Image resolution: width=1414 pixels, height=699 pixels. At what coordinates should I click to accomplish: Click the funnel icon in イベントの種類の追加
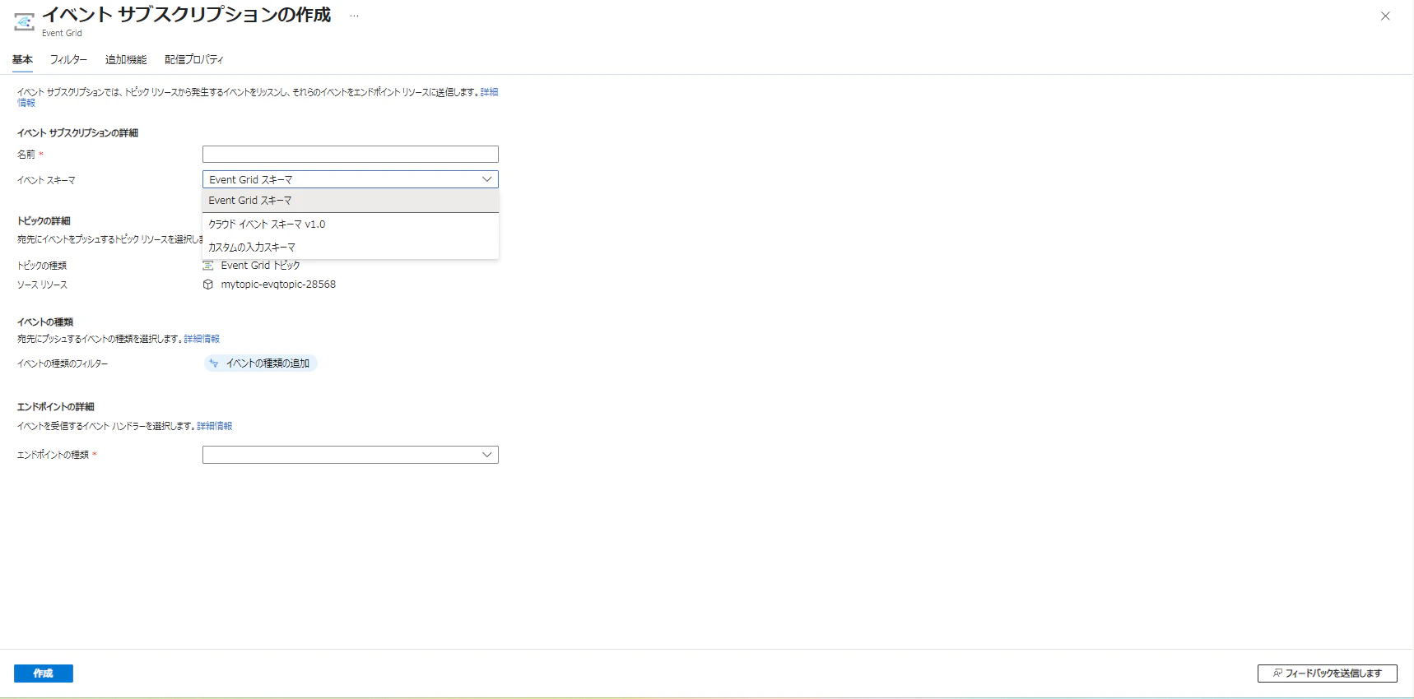[214, 363]
